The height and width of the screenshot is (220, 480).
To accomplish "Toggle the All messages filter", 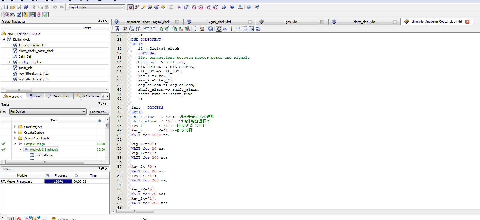I will [10, 219].
